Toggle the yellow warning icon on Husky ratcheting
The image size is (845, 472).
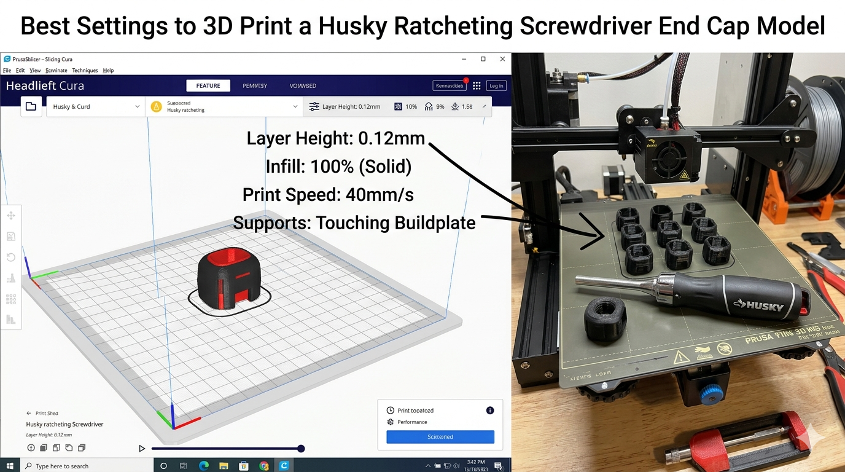tap(156, 106)
